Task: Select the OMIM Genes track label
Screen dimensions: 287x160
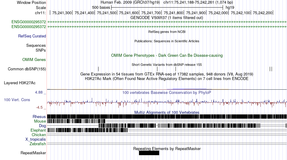Action: pyautogui.click(x=34, y=59)
